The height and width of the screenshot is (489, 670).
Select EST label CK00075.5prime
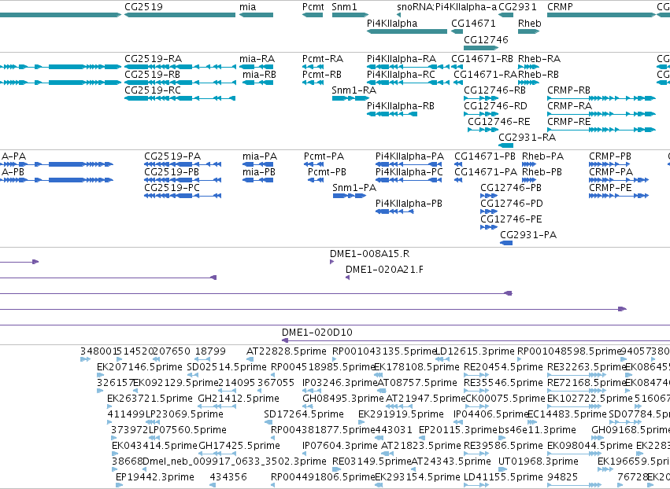coord(505,399)
